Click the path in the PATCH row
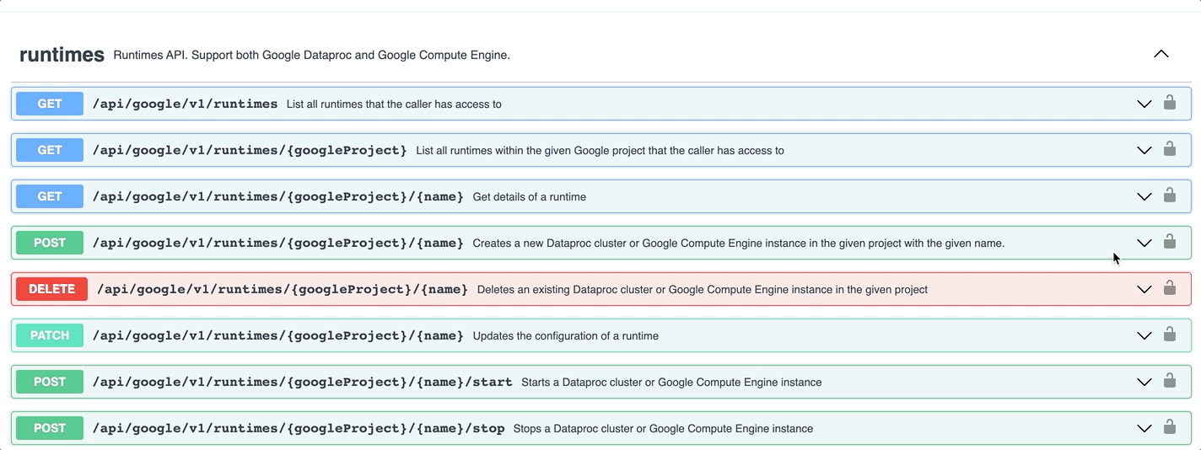Viewport: 1201px width, 450px height. [x=277, y=335]
